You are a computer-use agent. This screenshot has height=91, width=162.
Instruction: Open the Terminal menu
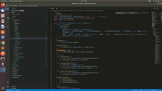(31, 6)
